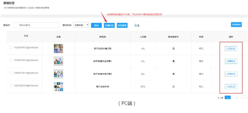The height and width of the screenshot is (113, 248).
Task: Click the 人员数 column header
Action: click(x=143, y=37)
